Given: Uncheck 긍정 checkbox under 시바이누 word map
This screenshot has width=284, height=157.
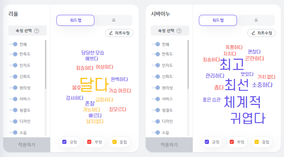Looking at the screenshot, I should [x=207, y=142].
